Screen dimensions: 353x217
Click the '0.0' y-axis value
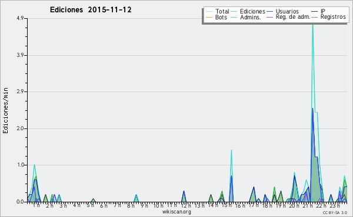(20, 202)
